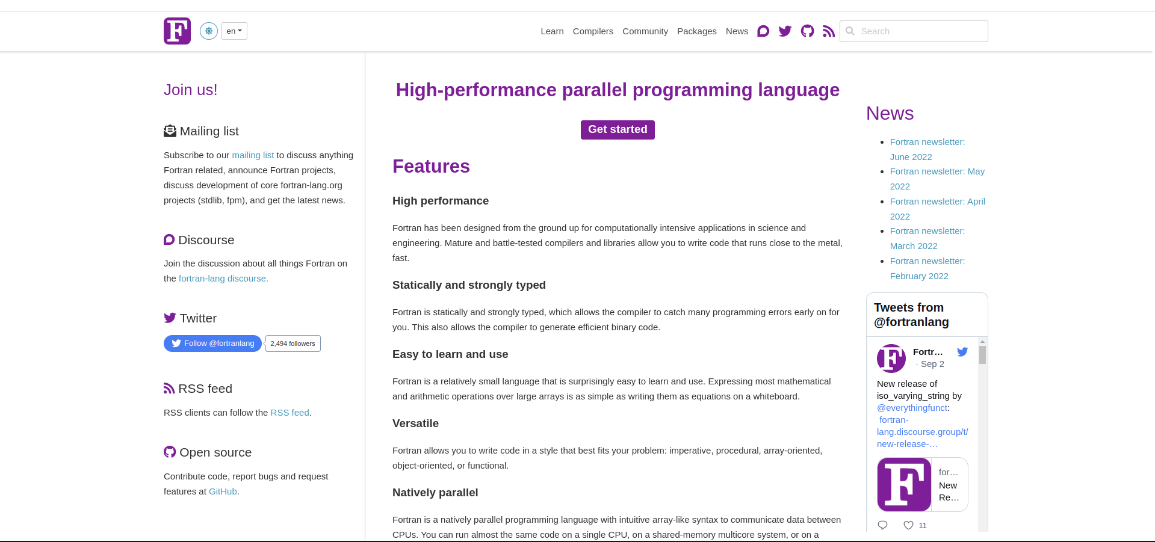Screen dimensions: 1155x542
Task: Toggle the light/dark theme switch icon
Action: tap(209, 31)
